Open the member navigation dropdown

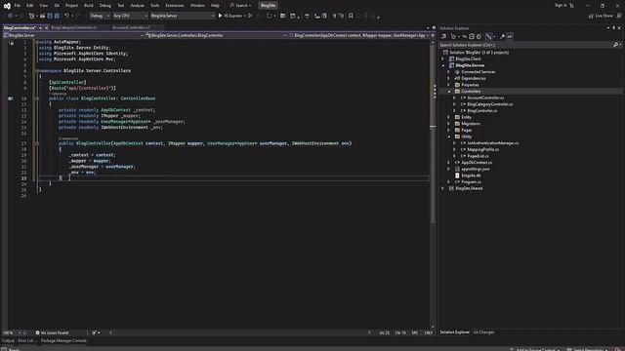coord(359,35)
